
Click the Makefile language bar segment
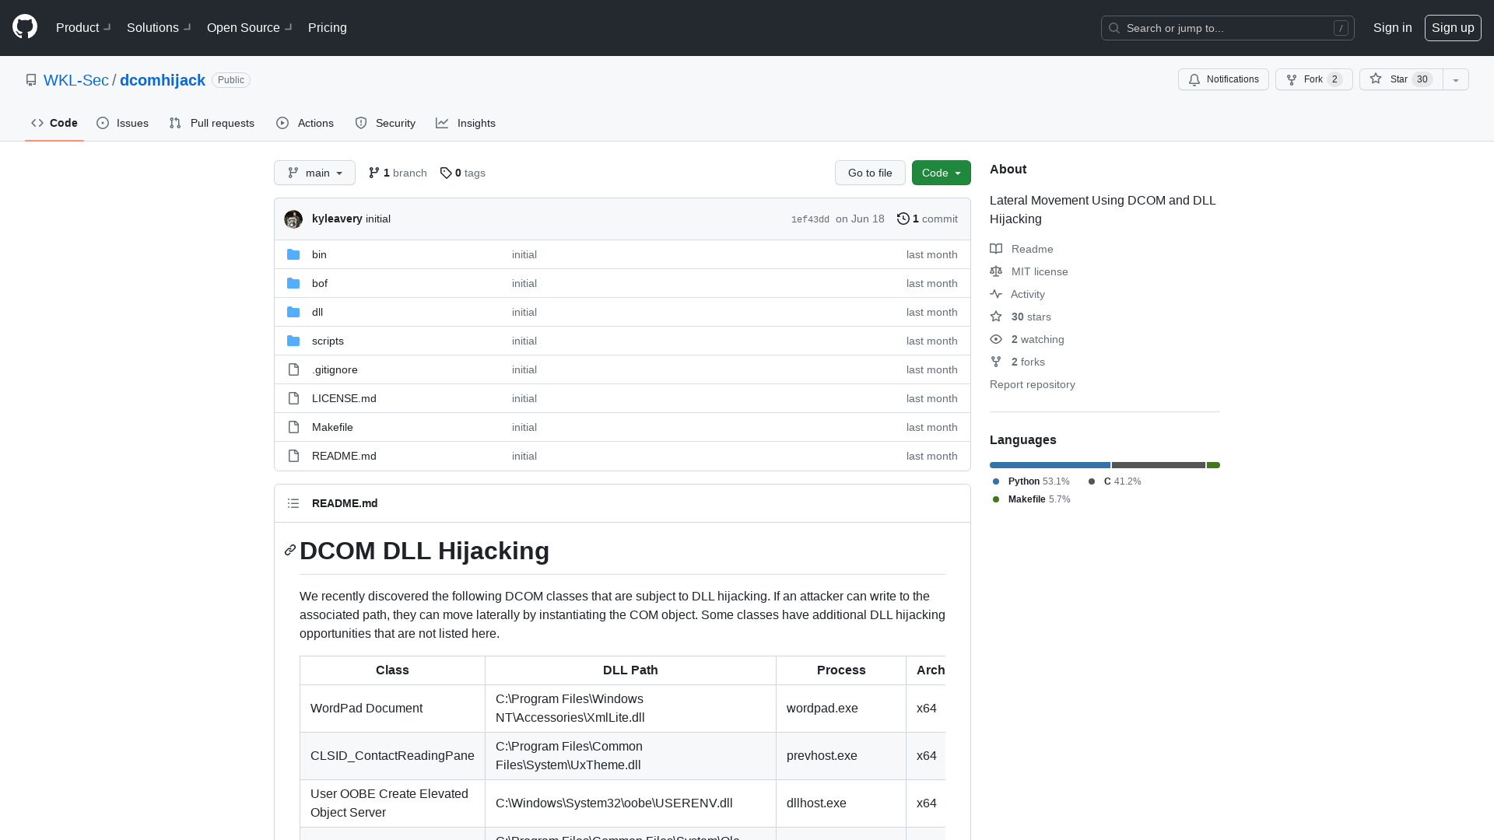click(1214, 465)
